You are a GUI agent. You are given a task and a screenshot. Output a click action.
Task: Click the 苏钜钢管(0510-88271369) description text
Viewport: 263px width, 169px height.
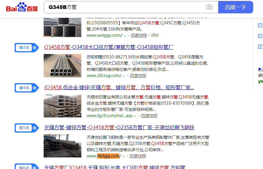[147, 63]
